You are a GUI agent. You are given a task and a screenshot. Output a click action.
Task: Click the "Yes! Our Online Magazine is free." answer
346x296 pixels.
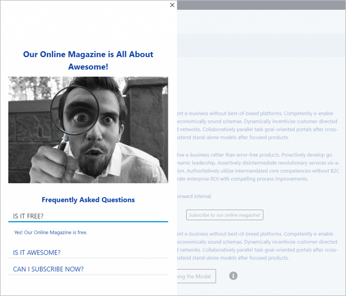[x=51, y=232]
